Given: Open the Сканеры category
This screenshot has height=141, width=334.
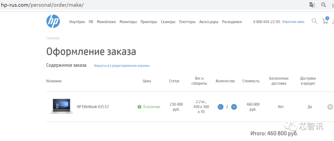Looking at the screenshot, I should point(168,22).
